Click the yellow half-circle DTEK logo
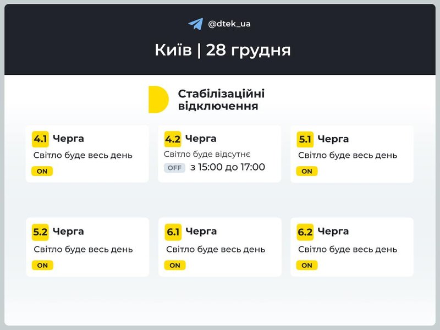Image resolution: width=440 pixels, height=330 pixels. pos(158,100)
